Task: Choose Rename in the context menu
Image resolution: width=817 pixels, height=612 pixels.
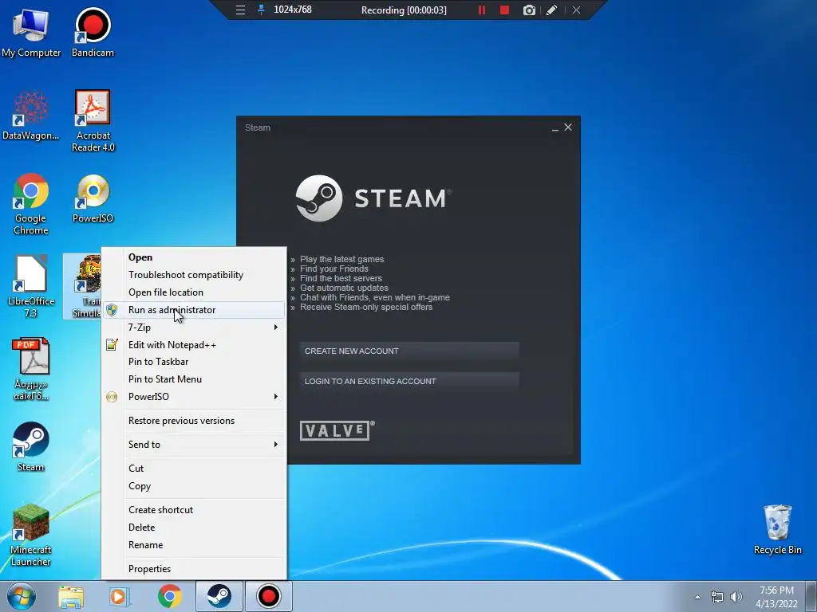Action: coord(194,545)
